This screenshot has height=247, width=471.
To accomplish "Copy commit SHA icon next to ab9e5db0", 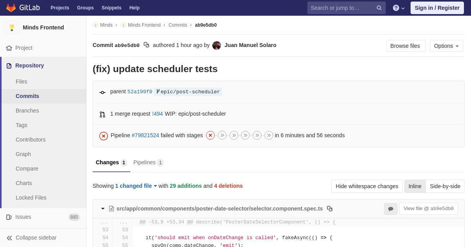I will click(x=146, y=45).
